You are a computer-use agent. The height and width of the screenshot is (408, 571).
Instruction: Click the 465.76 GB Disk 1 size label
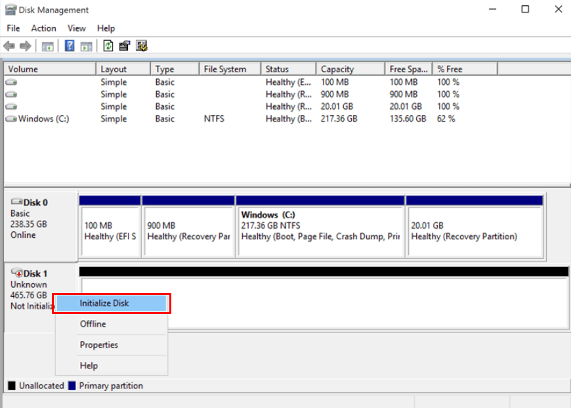(29, 295)
